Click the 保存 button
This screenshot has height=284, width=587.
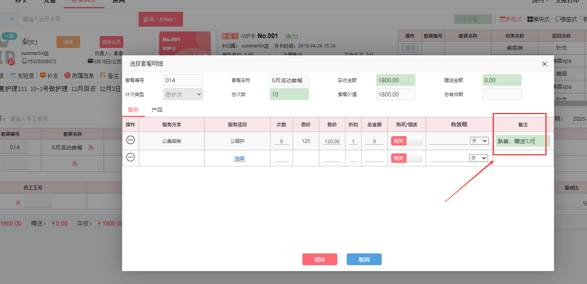(320, 260)
